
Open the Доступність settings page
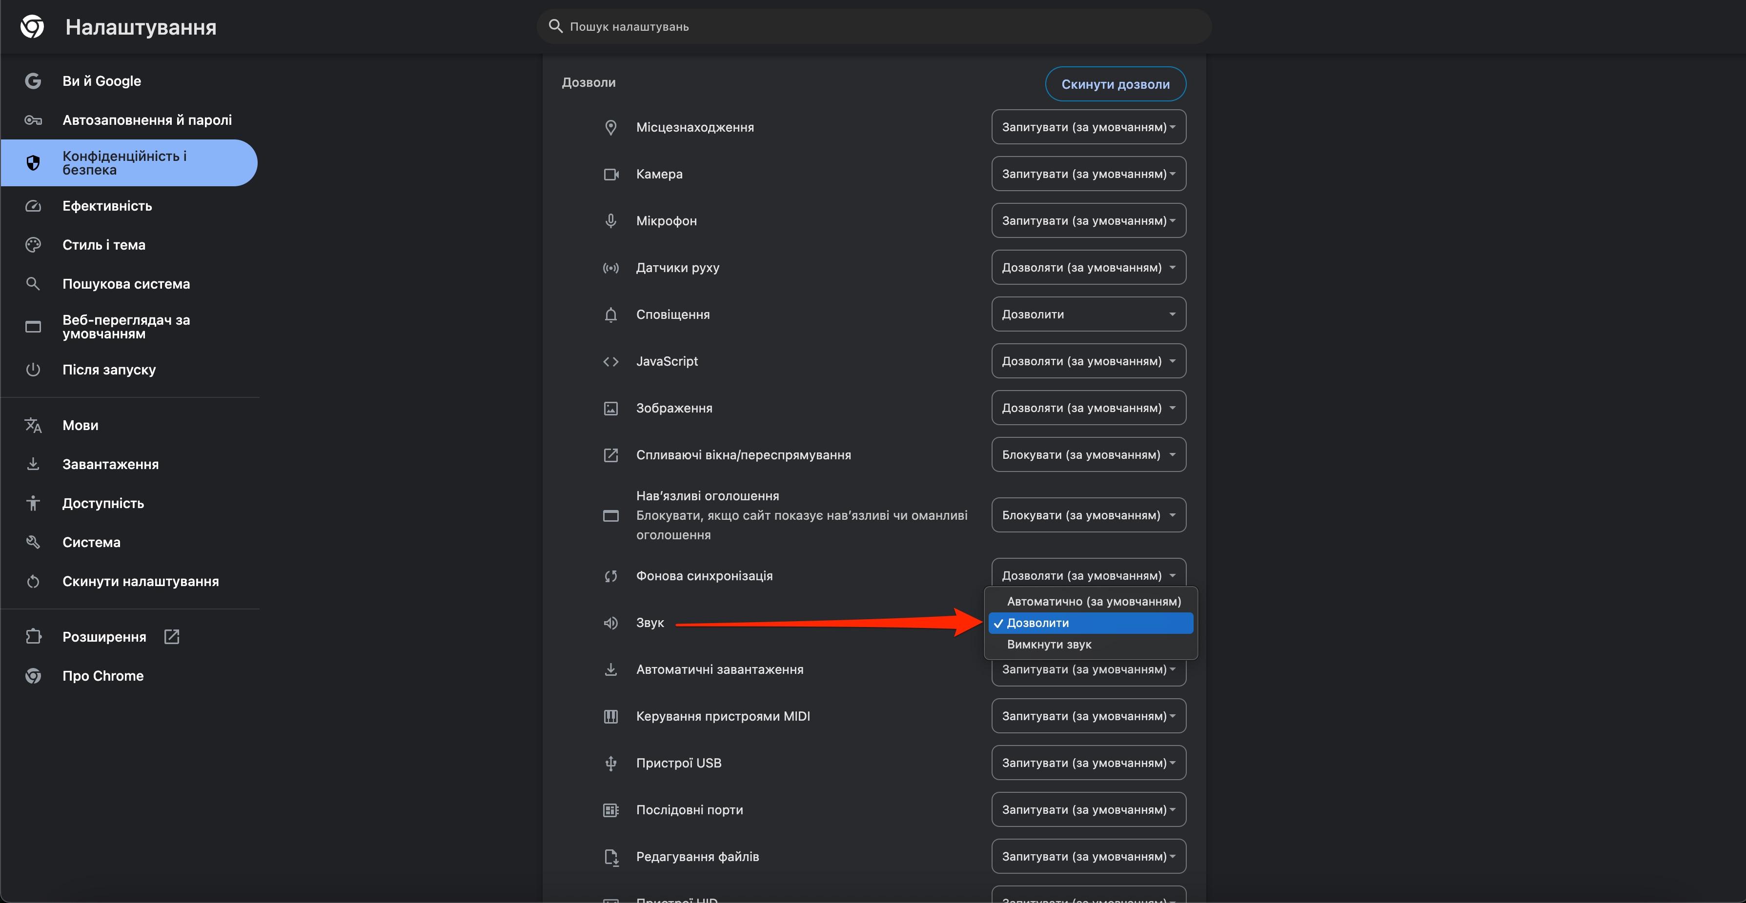[x=129, y=503]
